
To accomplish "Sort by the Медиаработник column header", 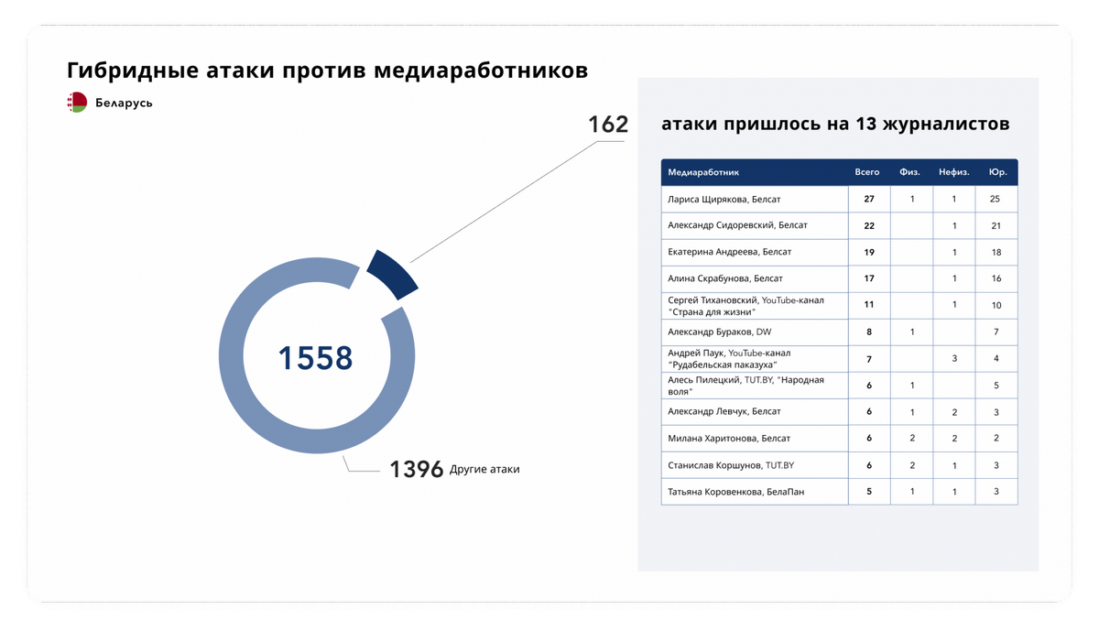I will (x=703, y=172).
